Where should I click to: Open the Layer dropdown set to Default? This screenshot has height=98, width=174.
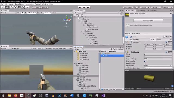click(x=164, y=39)
